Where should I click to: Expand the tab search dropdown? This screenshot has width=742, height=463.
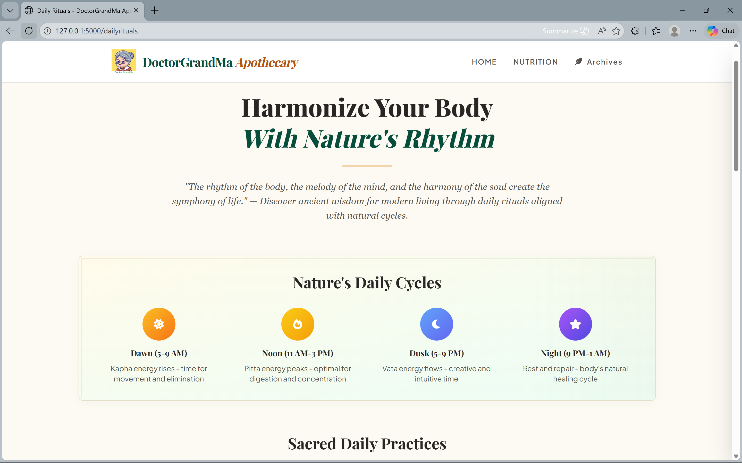[x=10, y=11]
